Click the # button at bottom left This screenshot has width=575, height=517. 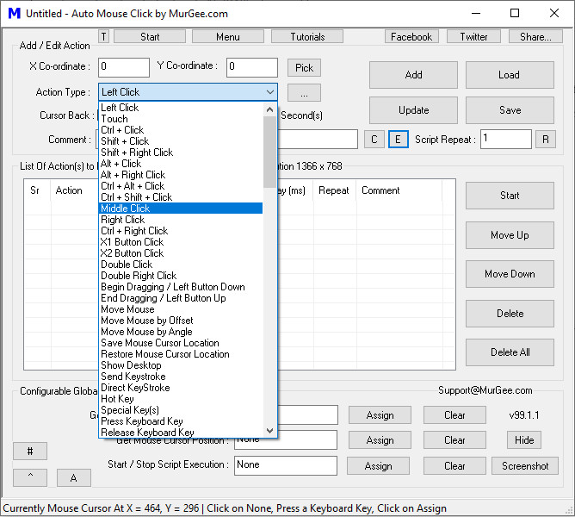(30, 451)
